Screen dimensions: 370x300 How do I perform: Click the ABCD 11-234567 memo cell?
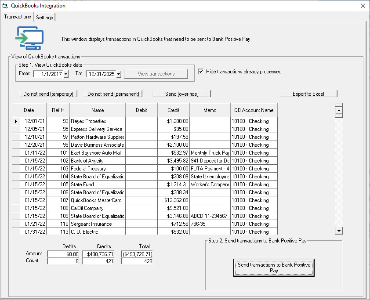point(210,216)
